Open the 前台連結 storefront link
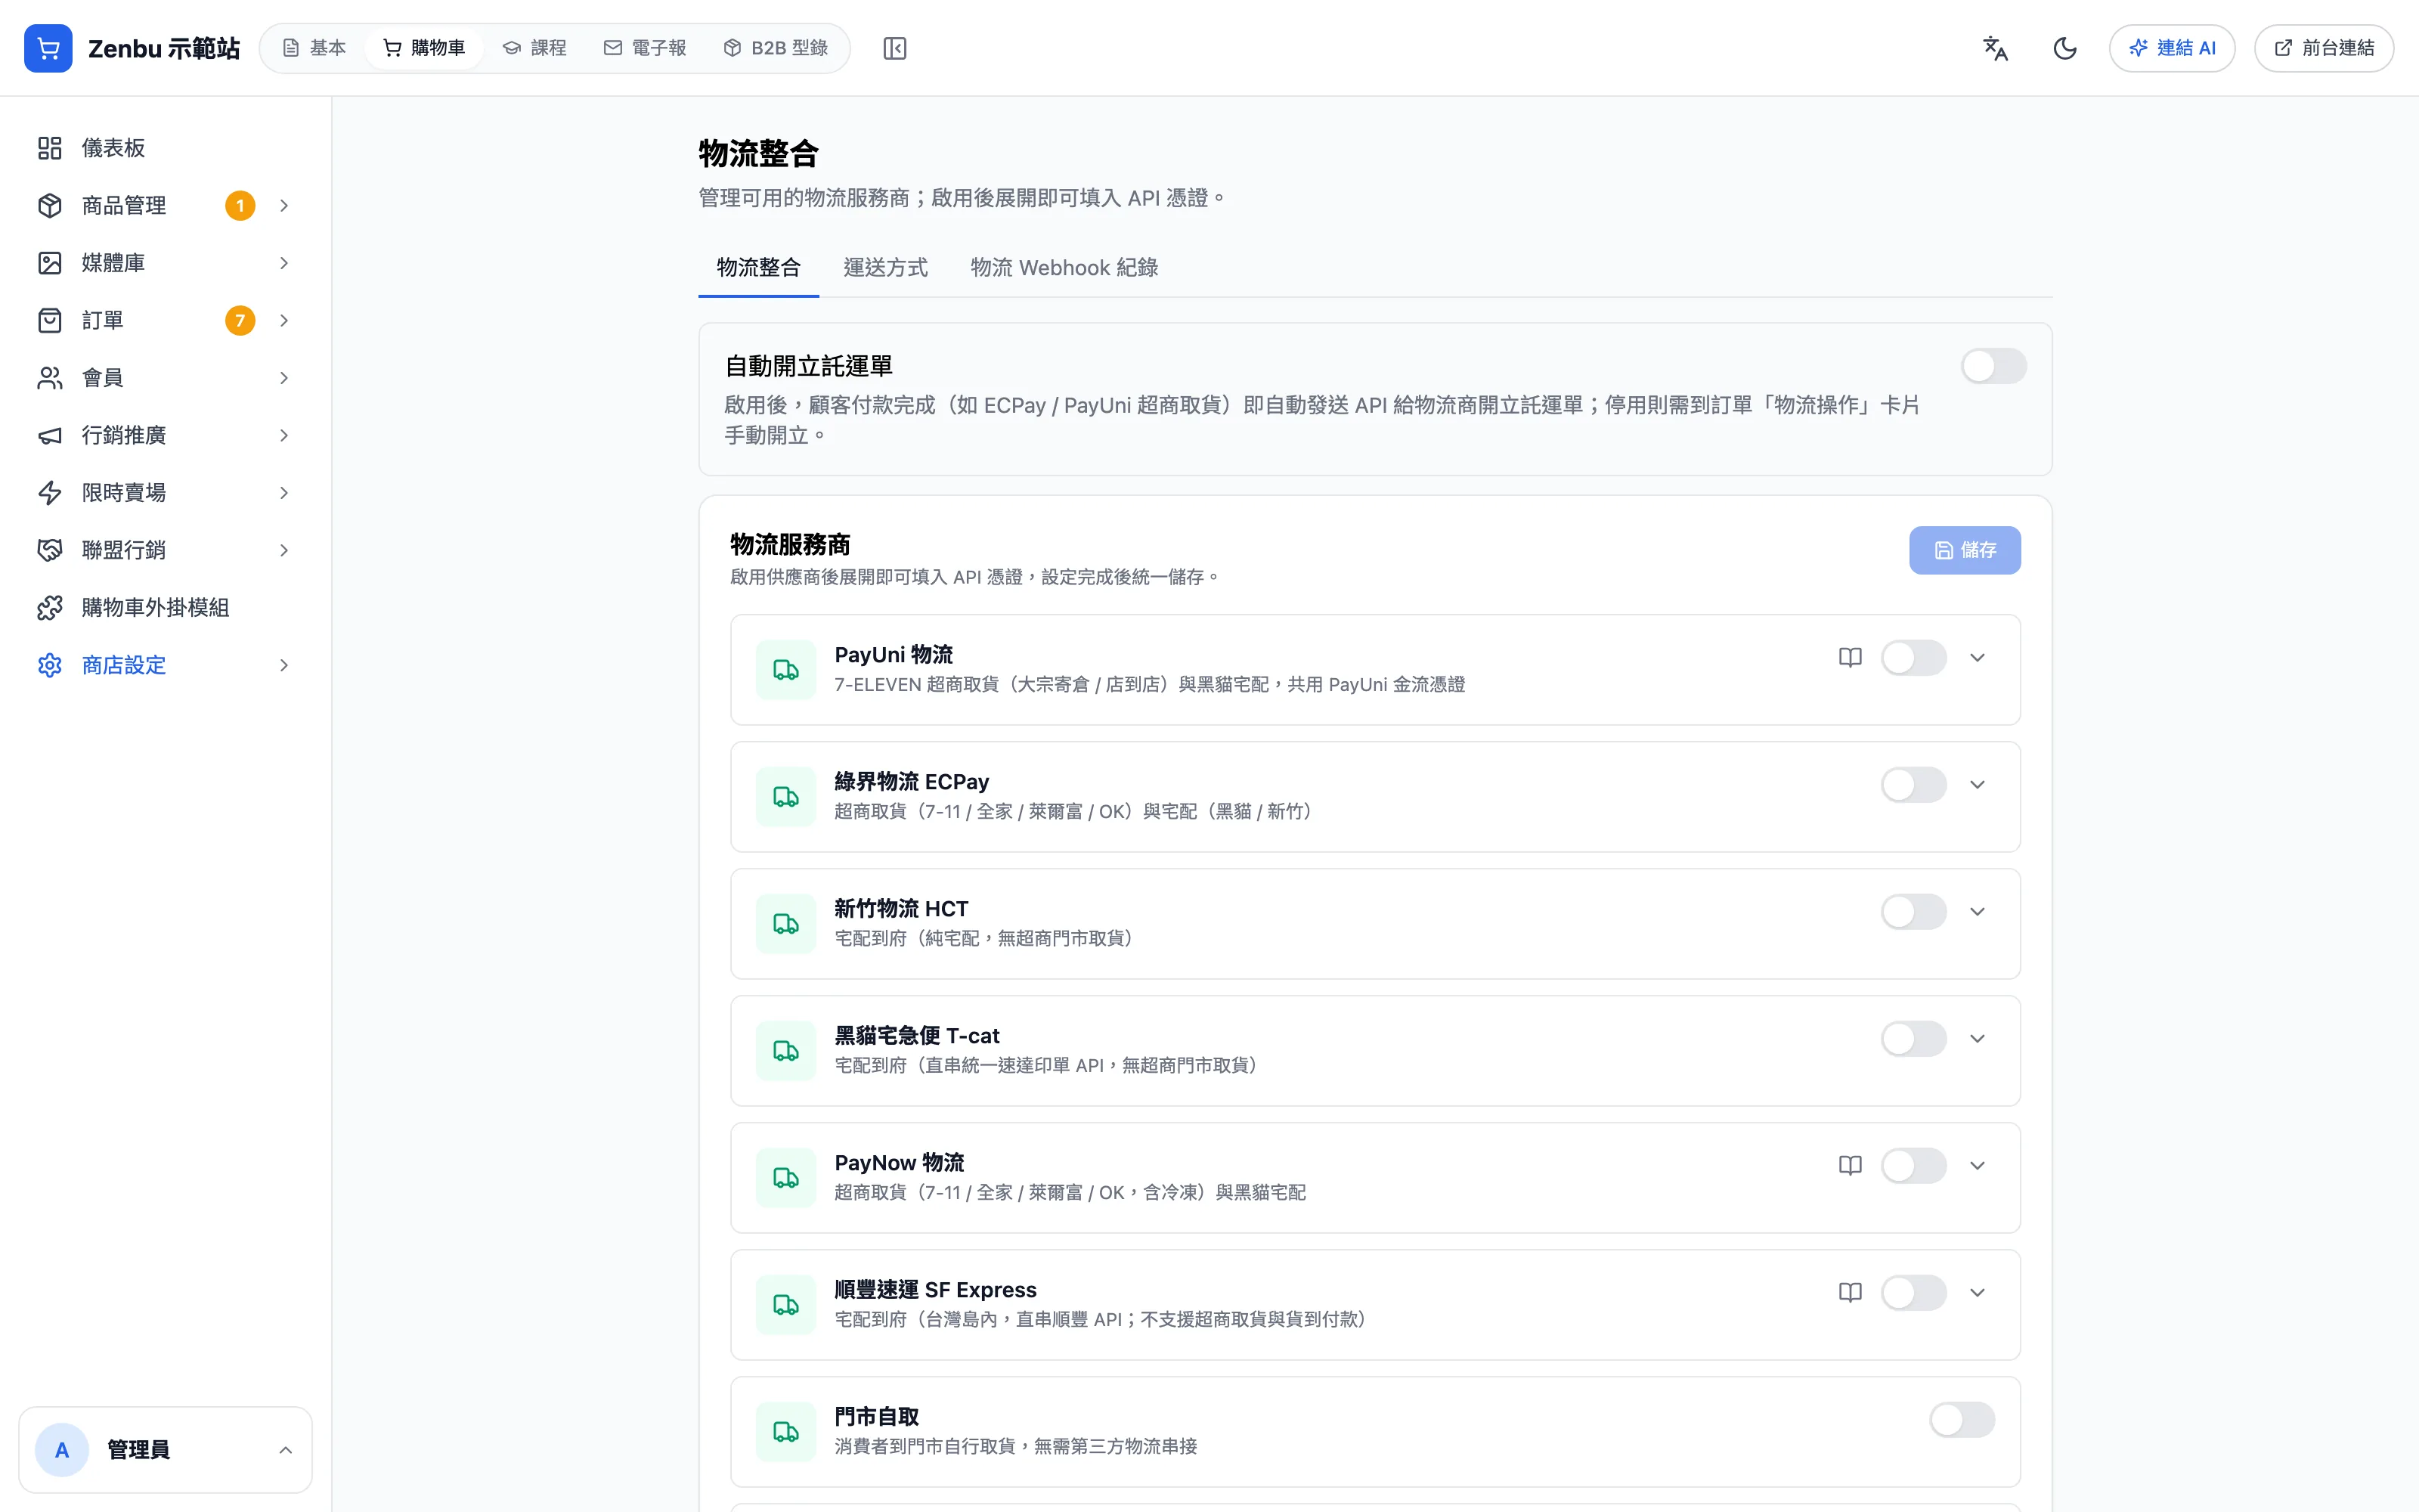Screen dimensions: 2419x1512 (2323, 48)
